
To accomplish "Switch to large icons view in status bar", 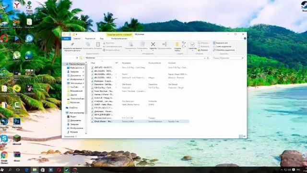I will pyautogui.click(x=244, y=136).
